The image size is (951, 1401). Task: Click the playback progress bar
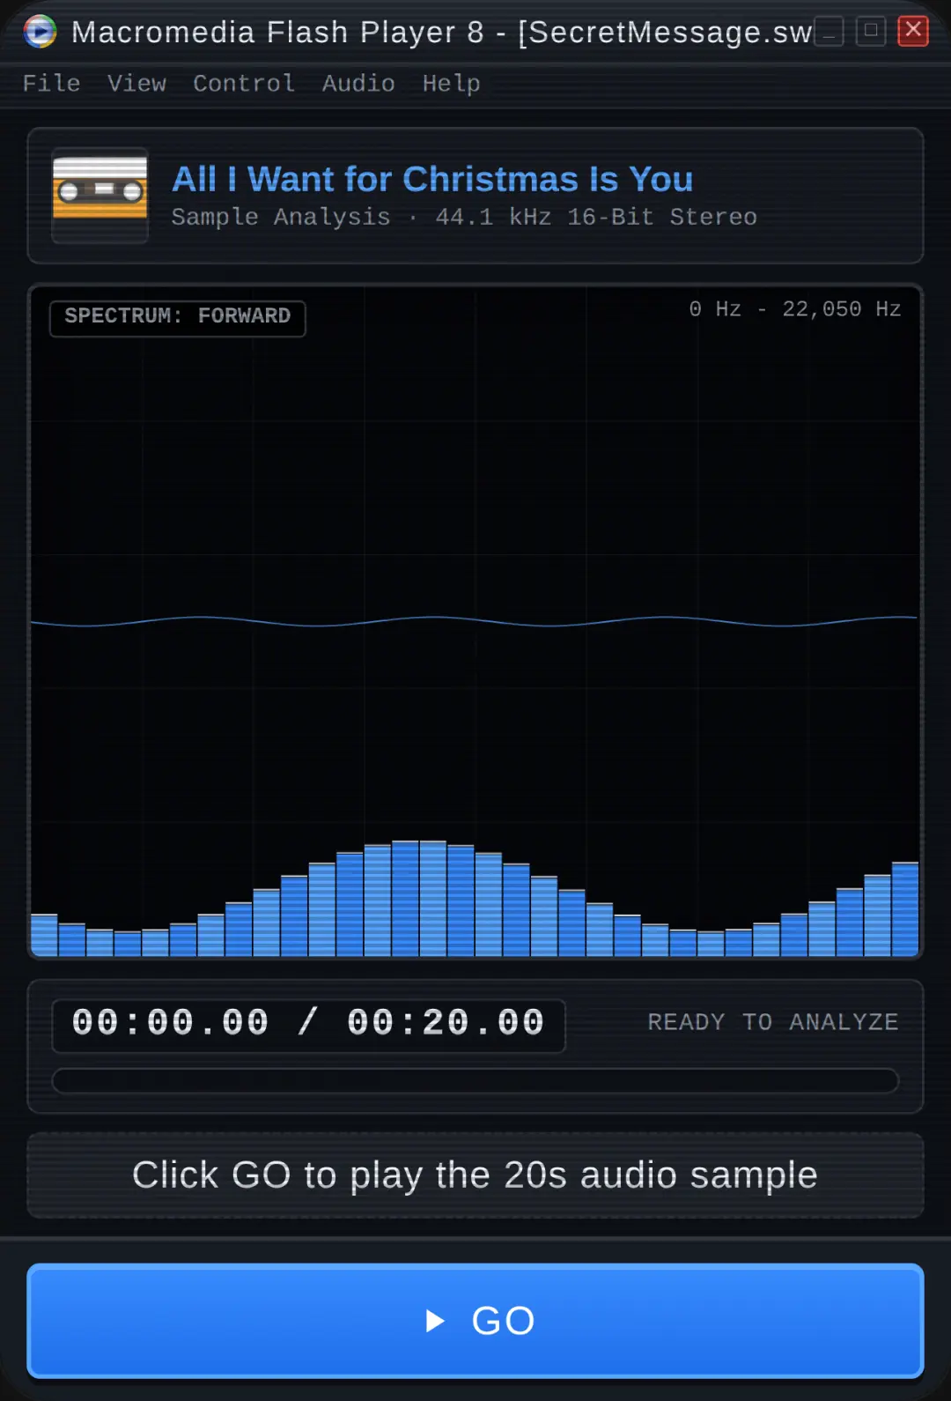(475, 1080)
